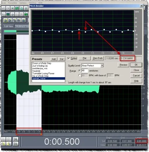Click the green horizontal bar toolbar icon

pos(8,14)
